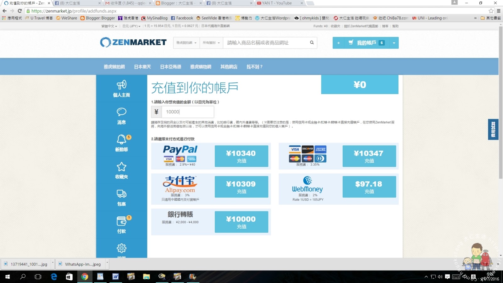Expand the Yahoo auction site dropdown
The height and width of the screenshot is (283, 503).
[x=186, y=43]
